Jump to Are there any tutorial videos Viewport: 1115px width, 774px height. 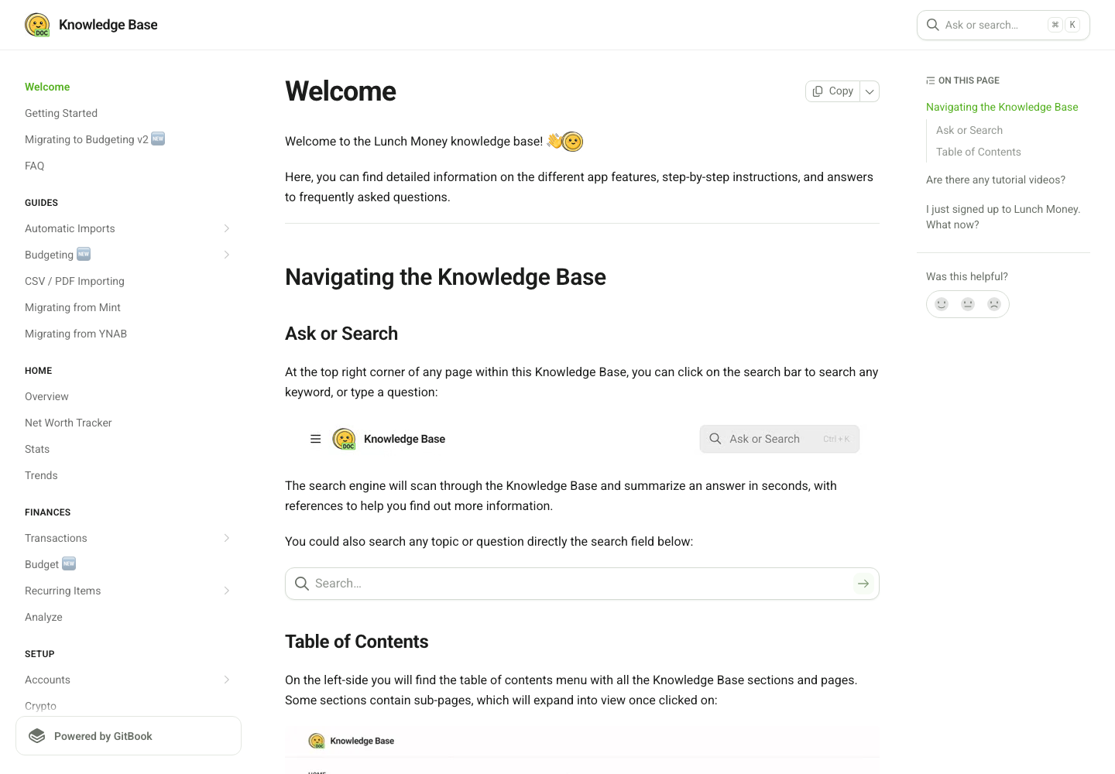point(996,180)
